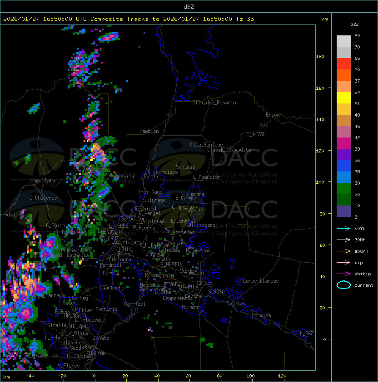Click the 'S_MARTIN' map label
This screenshot has height=382, width=378.
pos(171,264)
